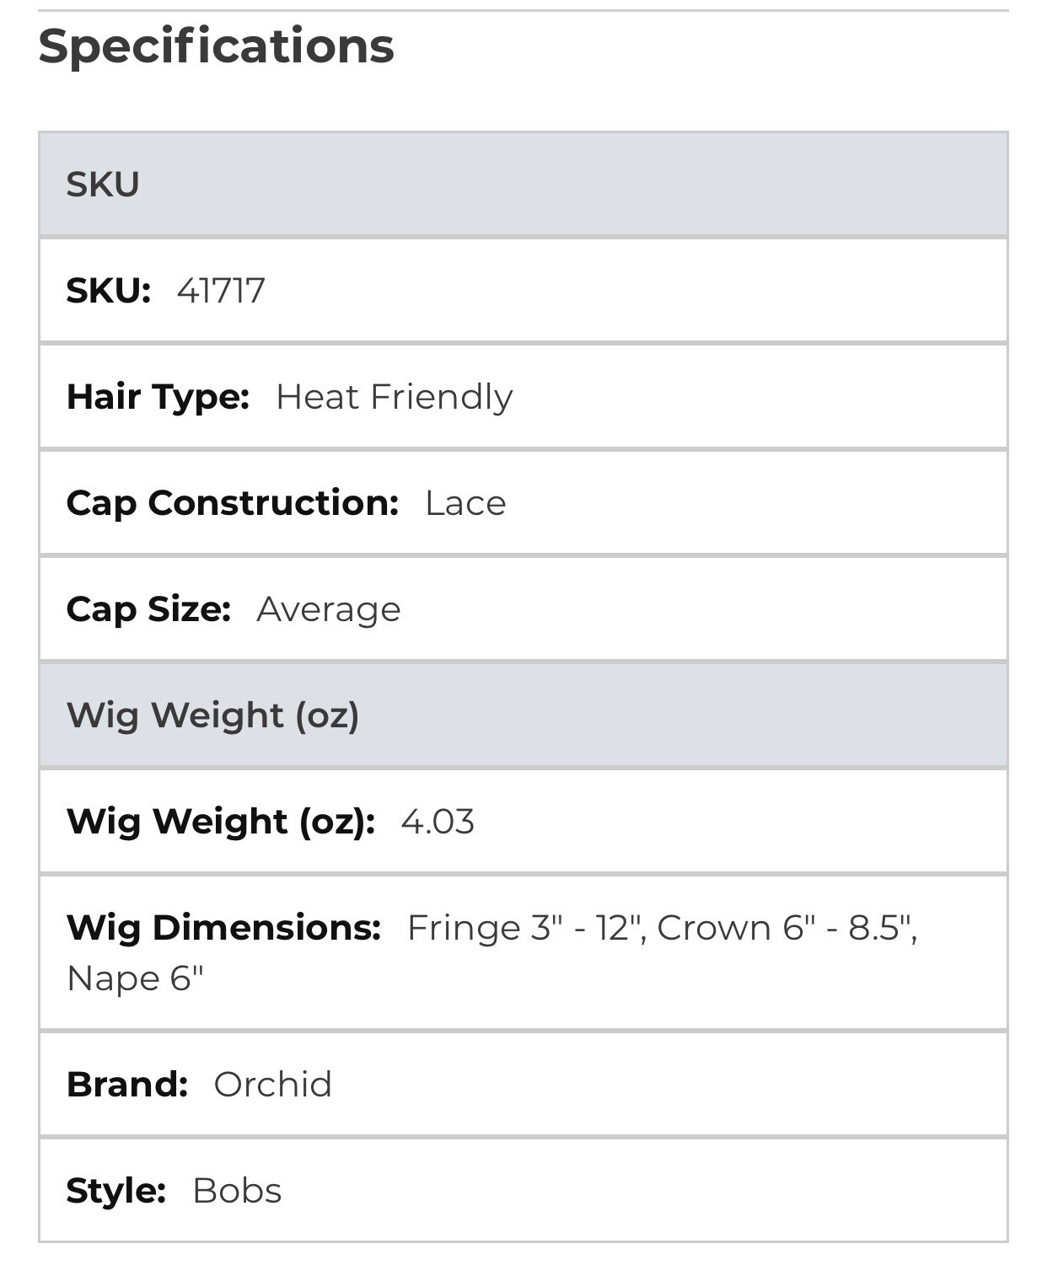Open the Bobs style link
1047x1265 pixels.
pos(237,1191)
